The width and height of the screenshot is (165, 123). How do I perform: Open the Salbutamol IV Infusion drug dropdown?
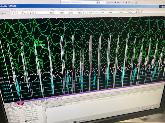[97, 2]
